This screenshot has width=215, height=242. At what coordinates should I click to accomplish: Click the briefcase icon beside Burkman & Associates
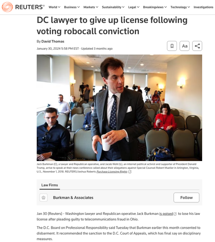click(x=44, y=197)
